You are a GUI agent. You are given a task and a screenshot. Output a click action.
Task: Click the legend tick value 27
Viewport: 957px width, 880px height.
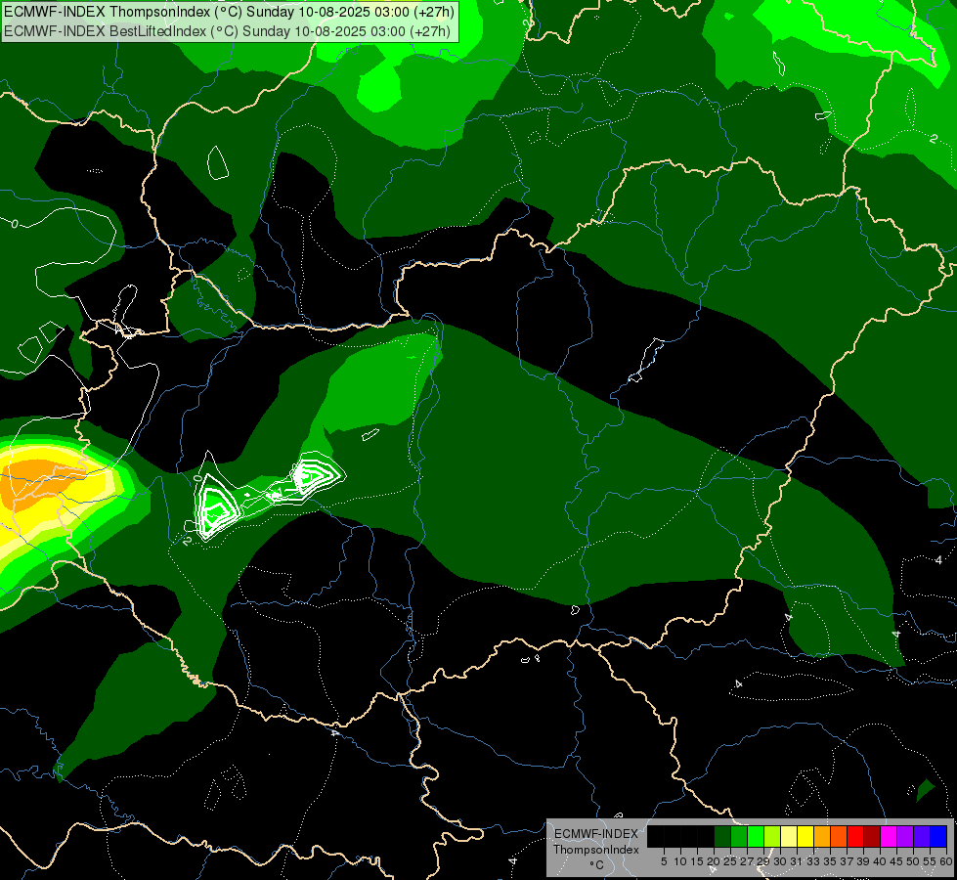[x=747, y=861]
